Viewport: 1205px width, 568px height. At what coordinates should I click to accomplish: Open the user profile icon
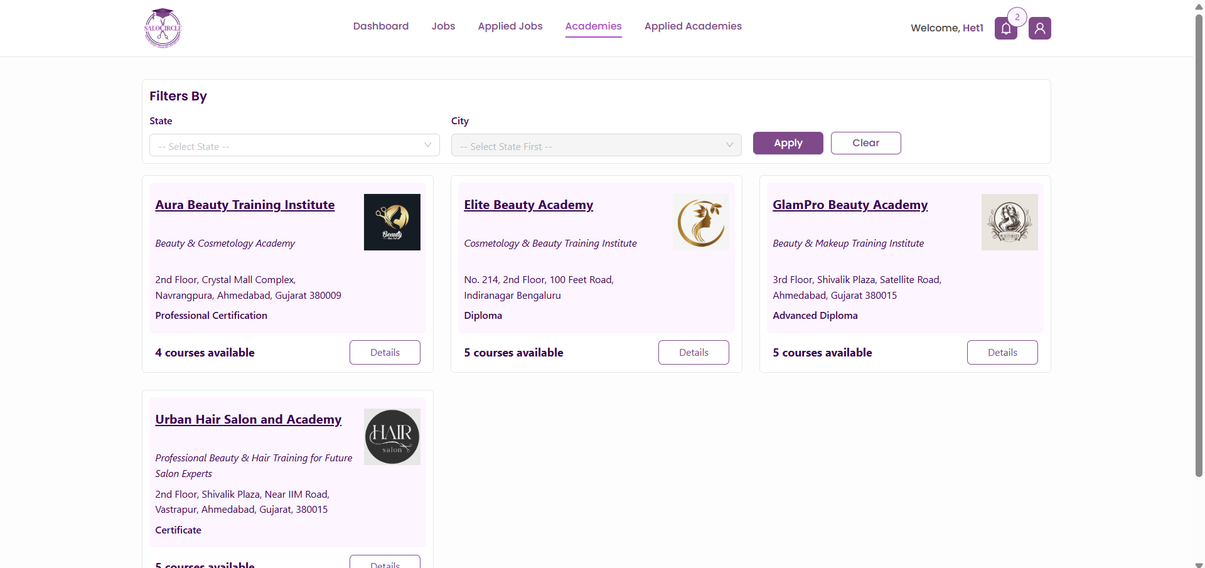click(x=1039, y=28)
